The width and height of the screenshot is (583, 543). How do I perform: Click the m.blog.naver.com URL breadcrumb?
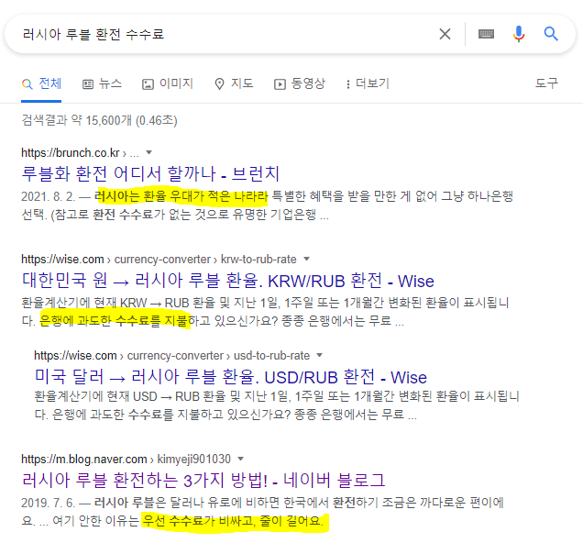[x=126, y=459]
